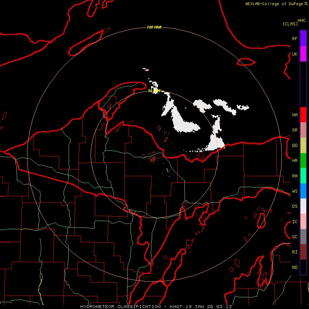Image resolution: width=309 pixels, height=309 pixels.
Task: Click the BI dark red legend swatch
Action: click(303, 252)
